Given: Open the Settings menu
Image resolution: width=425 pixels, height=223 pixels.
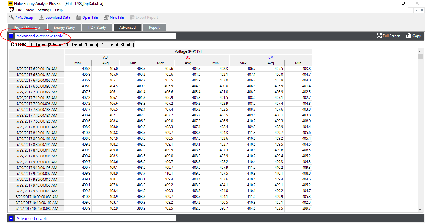Looking at the screenshot, I should point(44,10).
